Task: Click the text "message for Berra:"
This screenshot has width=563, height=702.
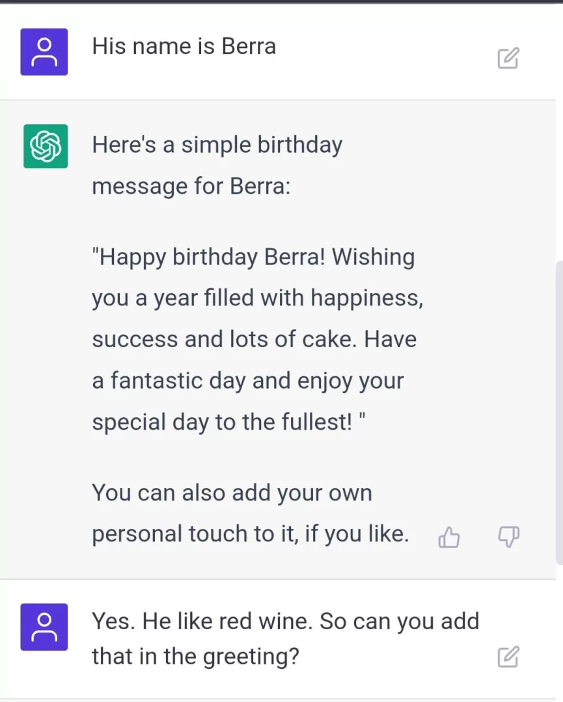Action: (191, 187)
